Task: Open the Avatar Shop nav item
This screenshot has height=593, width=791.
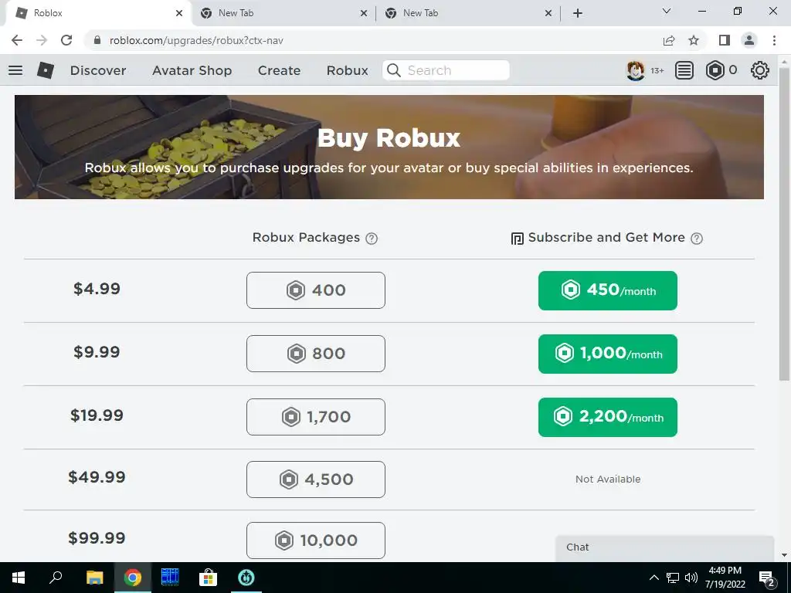Action: pyautogui.click(x=192, y=70)
